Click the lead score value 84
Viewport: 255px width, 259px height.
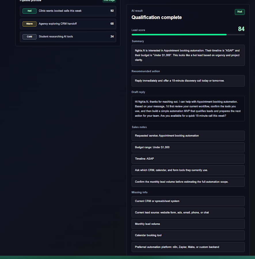coord(241,29)
